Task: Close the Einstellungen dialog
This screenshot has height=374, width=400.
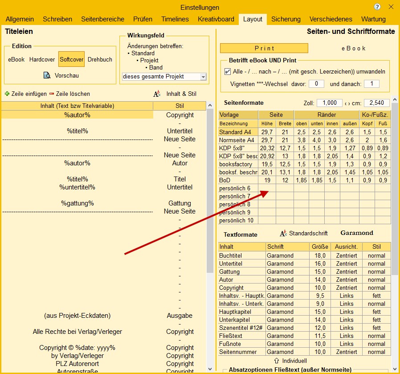Action: [x=391, y=7]
